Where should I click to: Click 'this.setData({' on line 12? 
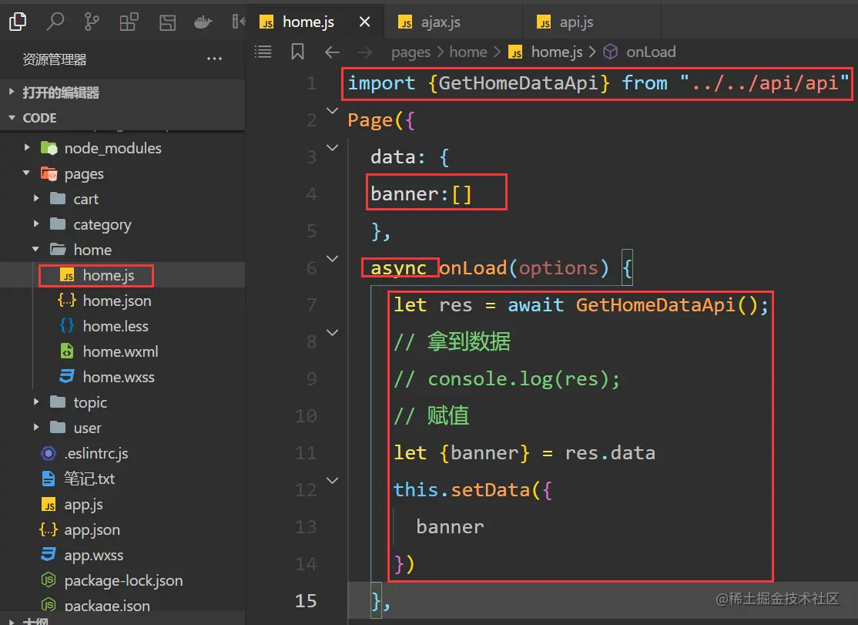tap(473, 490)
